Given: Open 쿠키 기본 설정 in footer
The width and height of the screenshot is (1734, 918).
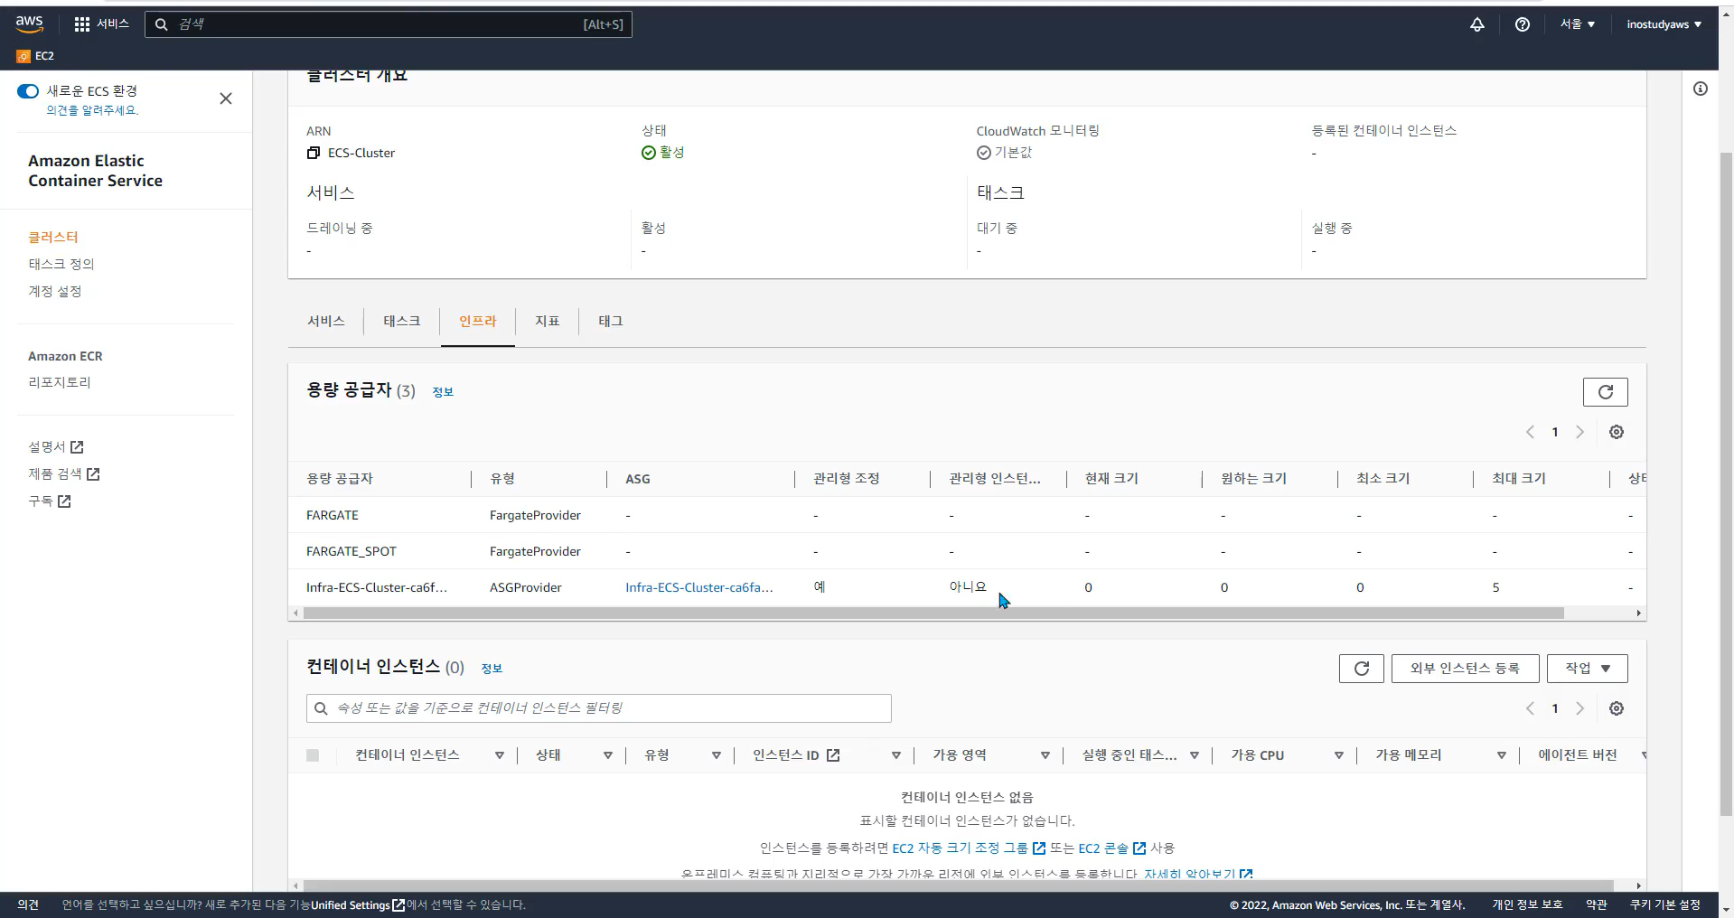Looking at the screenshot, I should (1664, 904).
